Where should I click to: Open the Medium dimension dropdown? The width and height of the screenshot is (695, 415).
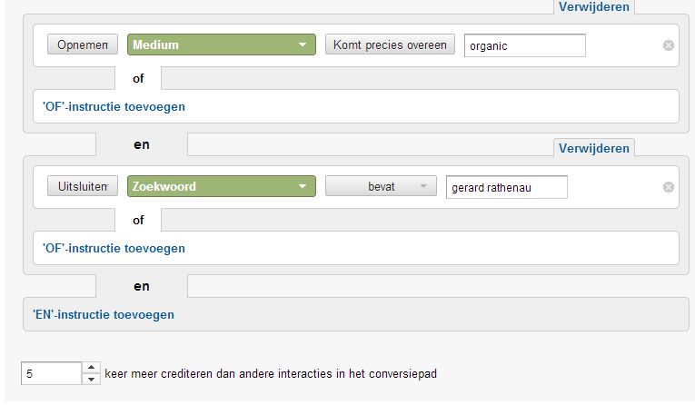click(x=222, y=44)
